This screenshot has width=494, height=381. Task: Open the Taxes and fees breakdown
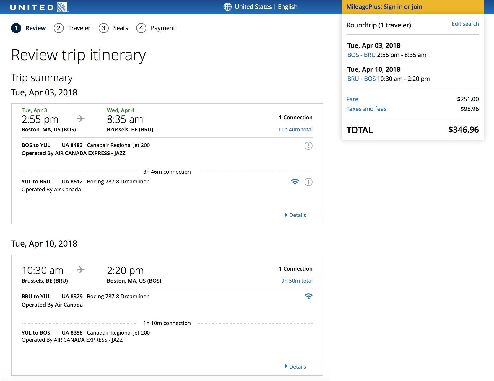[x=366, y=109]
